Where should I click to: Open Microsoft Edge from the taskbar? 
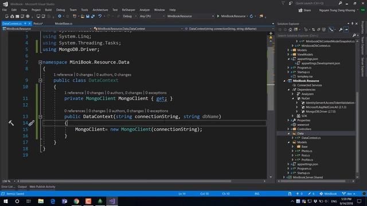pyautogui.click(x=53, y=201)
